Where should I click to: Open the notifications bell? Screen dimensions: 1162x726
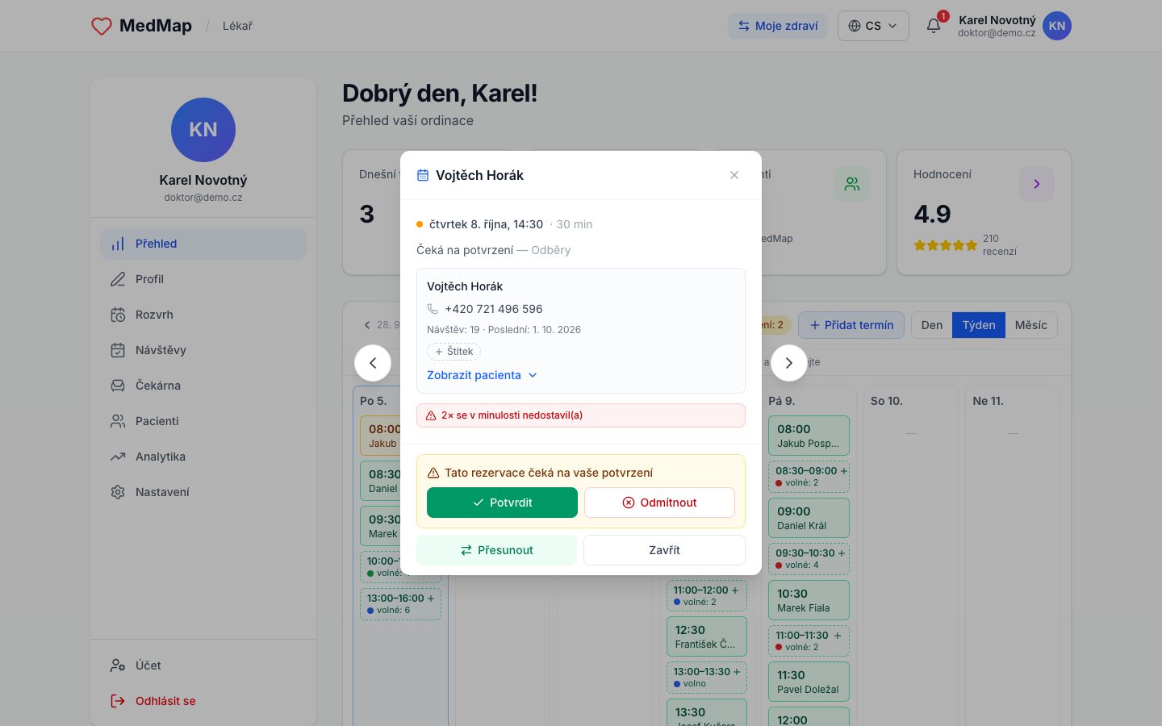934,26
